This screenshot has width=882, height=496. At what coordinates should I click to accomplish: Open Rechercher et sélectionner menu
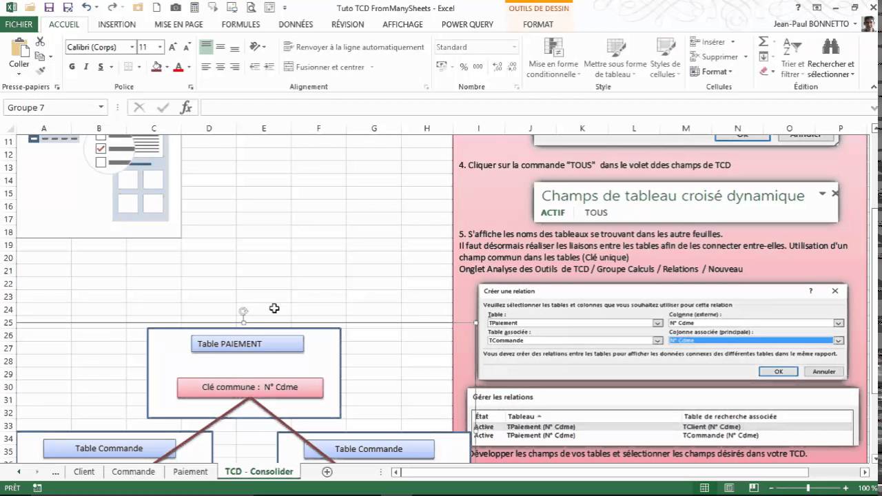click(x=831, y=58)
